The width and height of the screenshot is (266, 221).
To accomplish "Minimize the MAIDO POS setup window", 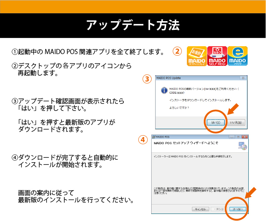I will 232,137.
